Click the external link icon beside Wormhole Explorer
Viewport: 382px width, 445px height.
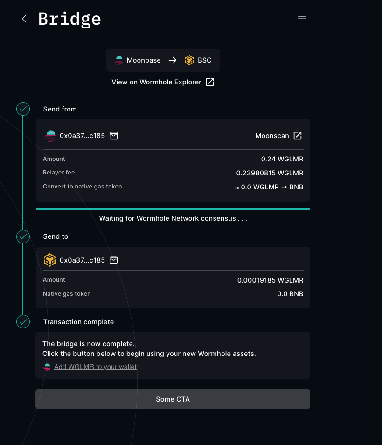pos(209,82)
